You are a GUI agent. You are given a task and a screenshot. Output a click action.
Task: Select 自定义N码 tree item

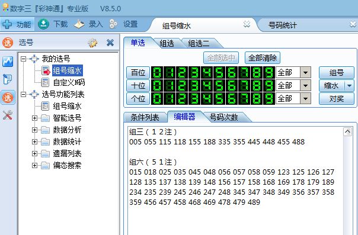[x=69, y=82]
